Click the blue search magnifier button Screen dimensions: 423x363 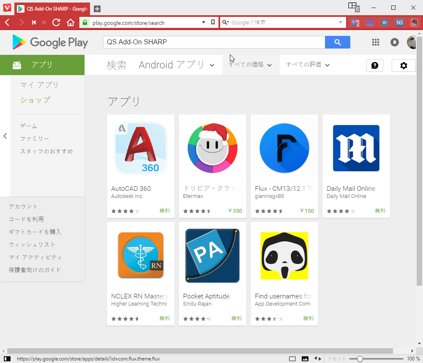(x=338, y=42)
